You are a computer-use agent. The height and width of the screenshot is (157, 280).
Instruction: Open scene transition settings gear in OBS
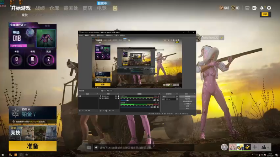[x=177, y=97]
